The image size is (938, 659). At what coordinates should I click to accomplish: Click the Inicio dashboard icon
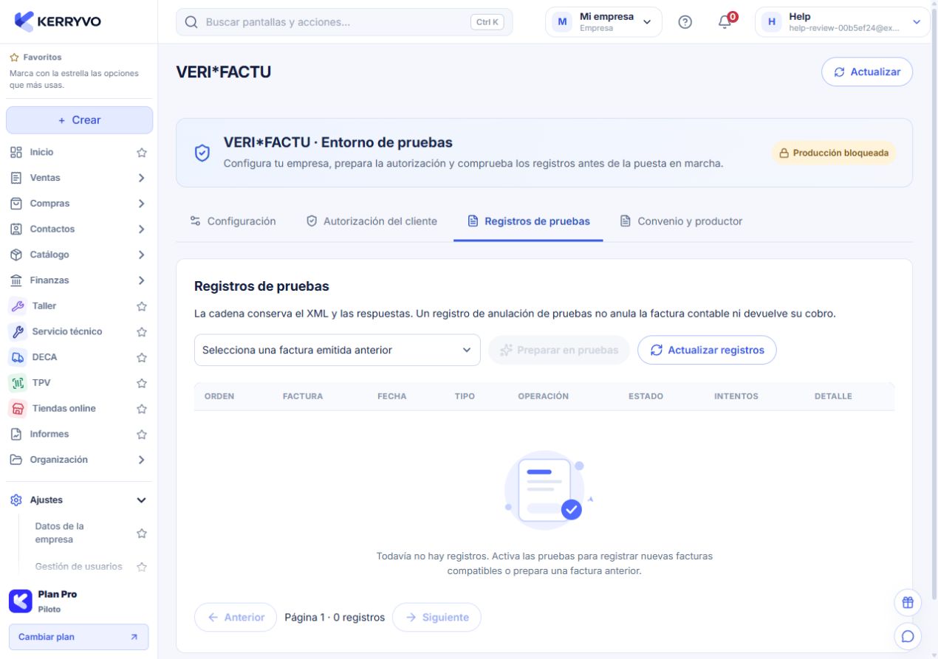16,152
